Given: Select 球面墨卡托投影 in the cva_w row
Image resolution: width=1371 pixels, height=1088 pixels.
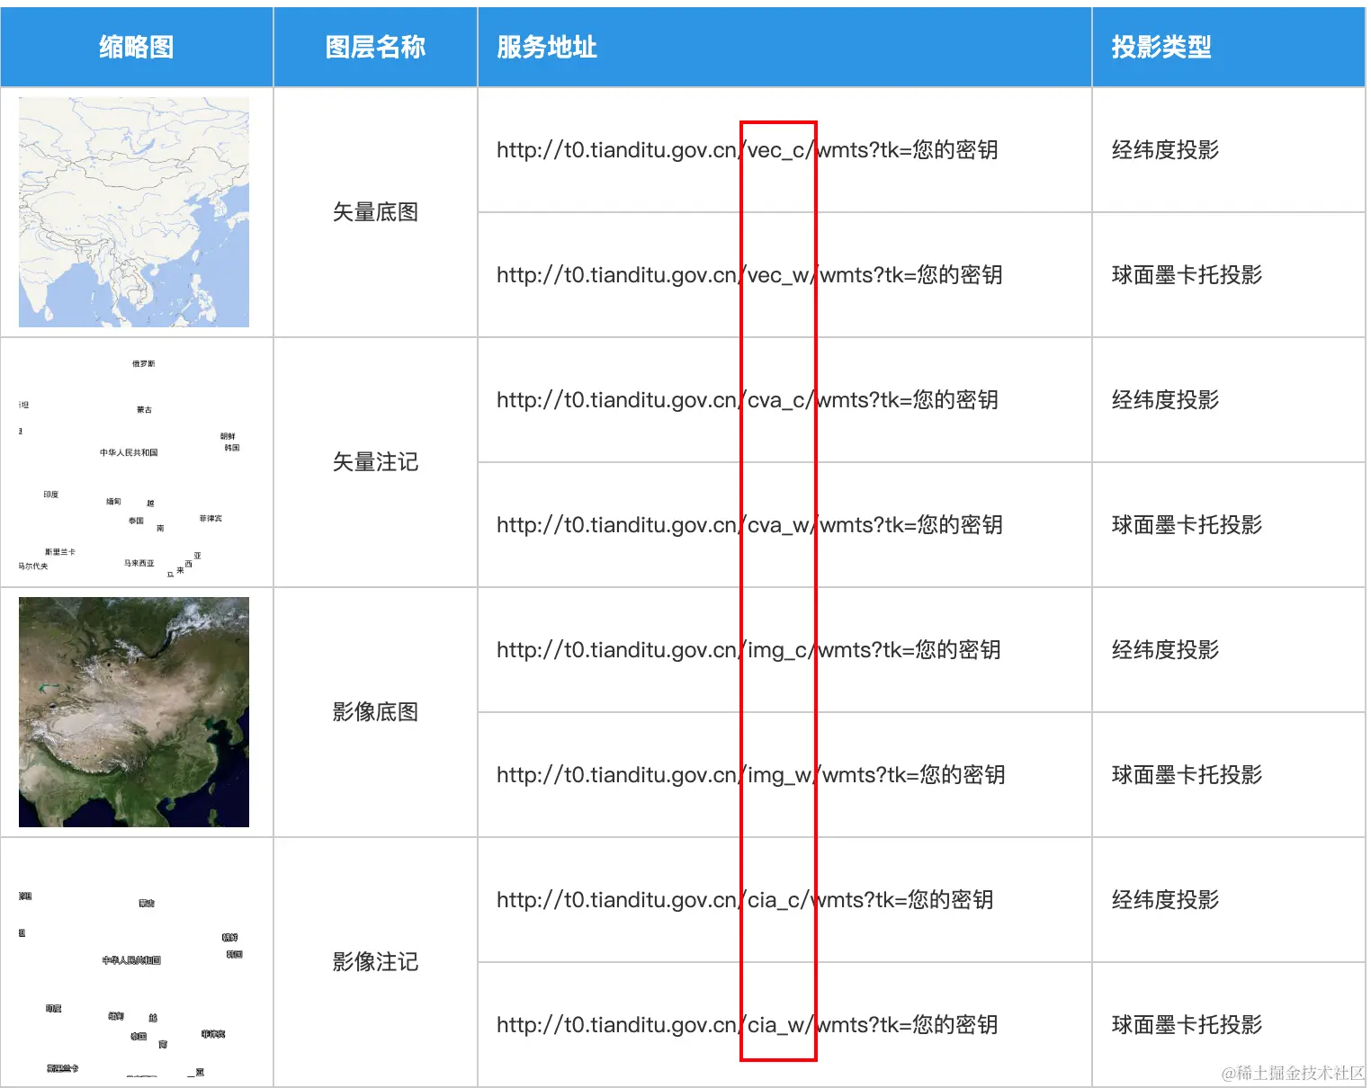Looking at the screenshot, I should click(1187, 525).
